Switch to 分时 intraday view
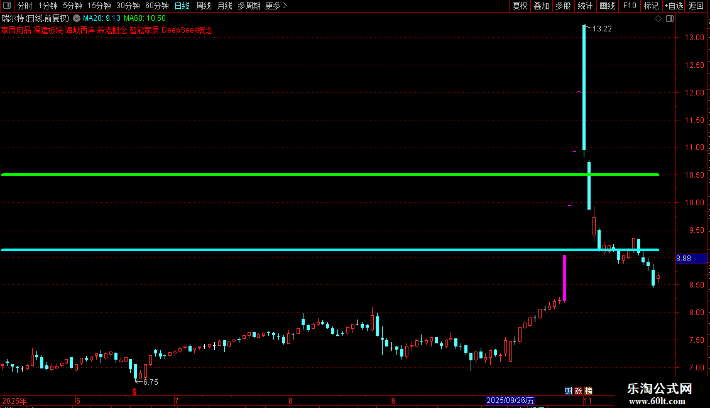Image resolution: width=710 pixels, height=408 pixels. point(25,6)
